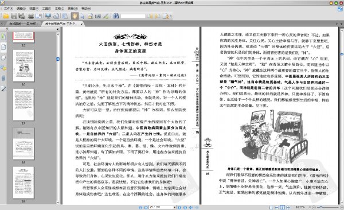
Task: Open the fourth menu (Tools) in menu bar
Action: click(x=46, y=9)
